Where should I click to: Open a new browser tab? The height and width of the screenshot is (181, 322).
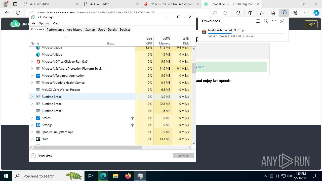point(266,4)
